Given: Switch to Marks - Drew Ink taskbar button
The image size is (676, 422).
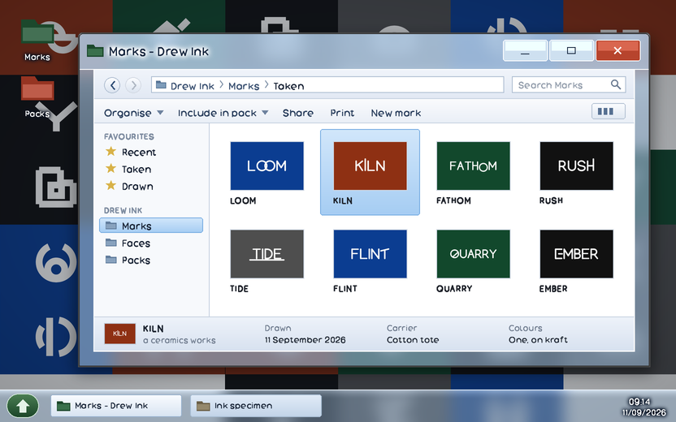Looking at the screenshot, I should point(116,406).
